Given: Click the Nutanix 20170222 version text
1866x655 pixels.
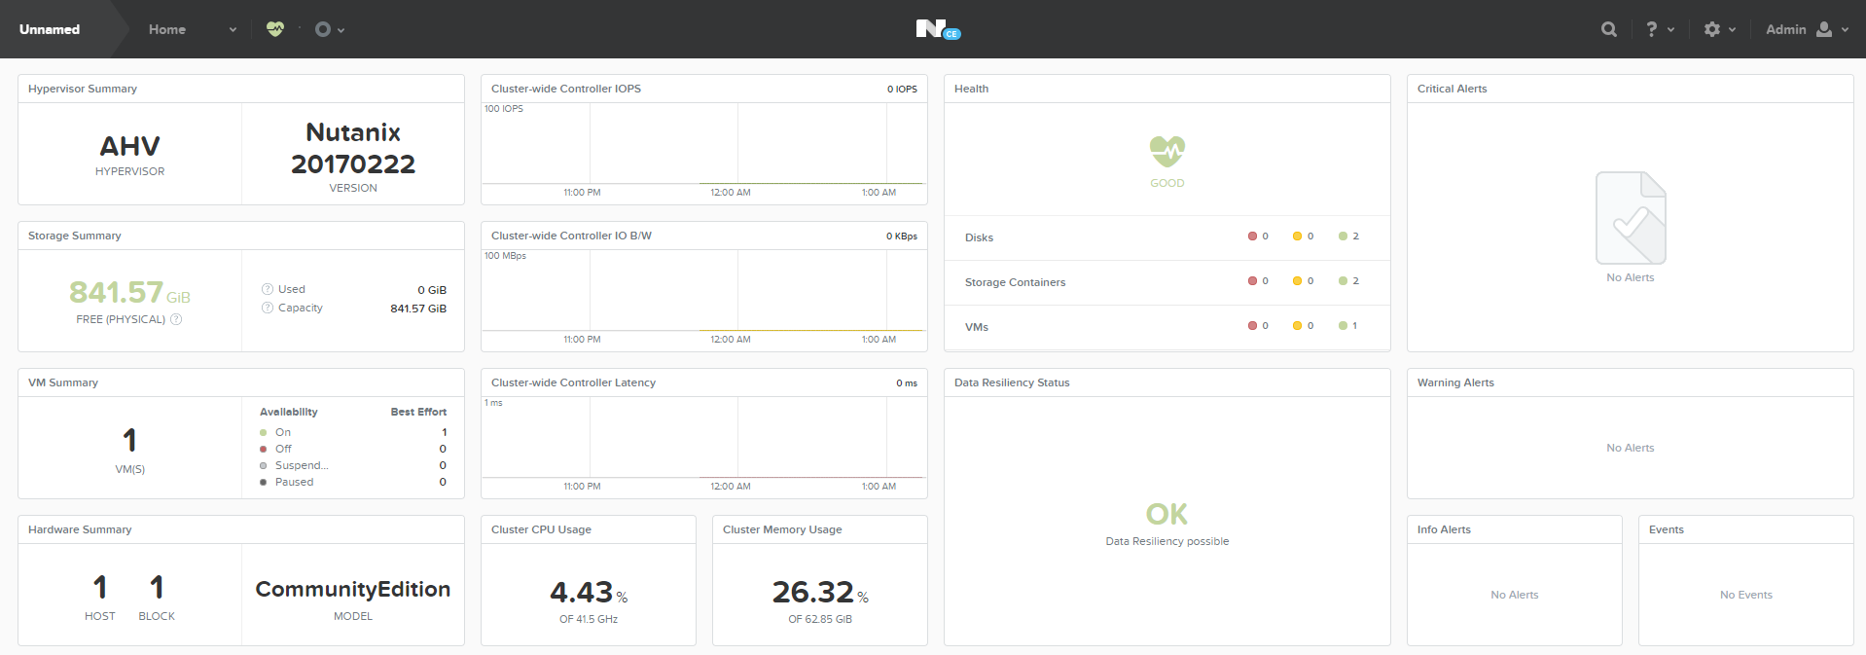Looking at the screenshot, I should tap(353, 148).
